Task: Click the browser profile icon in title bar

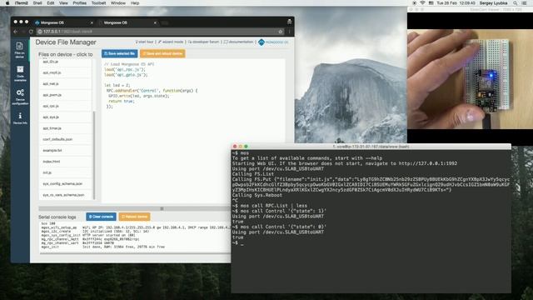Action: click(289, 22)
